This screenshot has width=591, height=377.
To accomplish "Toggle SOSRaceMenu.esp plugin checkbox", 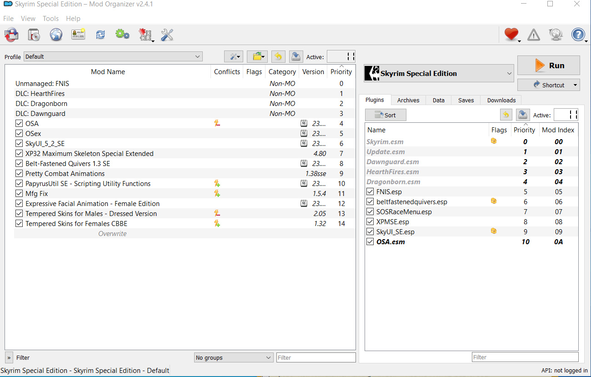I will pos(370,211).
